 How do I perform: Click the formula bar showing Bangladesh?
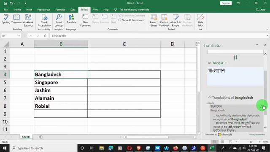[x=157, y=35]
